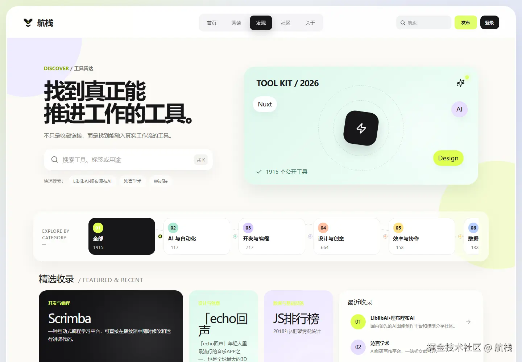Click the DISCOVER breadcrumb link

coord(56,68)
